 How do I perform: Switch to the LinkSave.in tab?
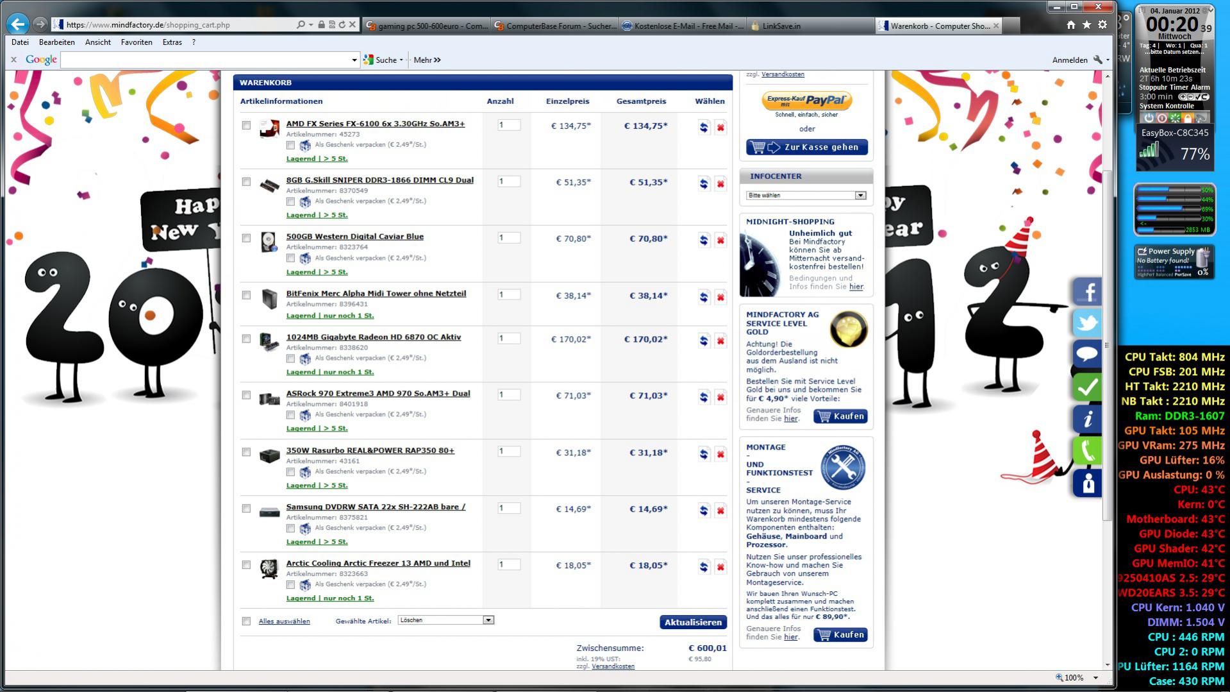pos(810,26)
